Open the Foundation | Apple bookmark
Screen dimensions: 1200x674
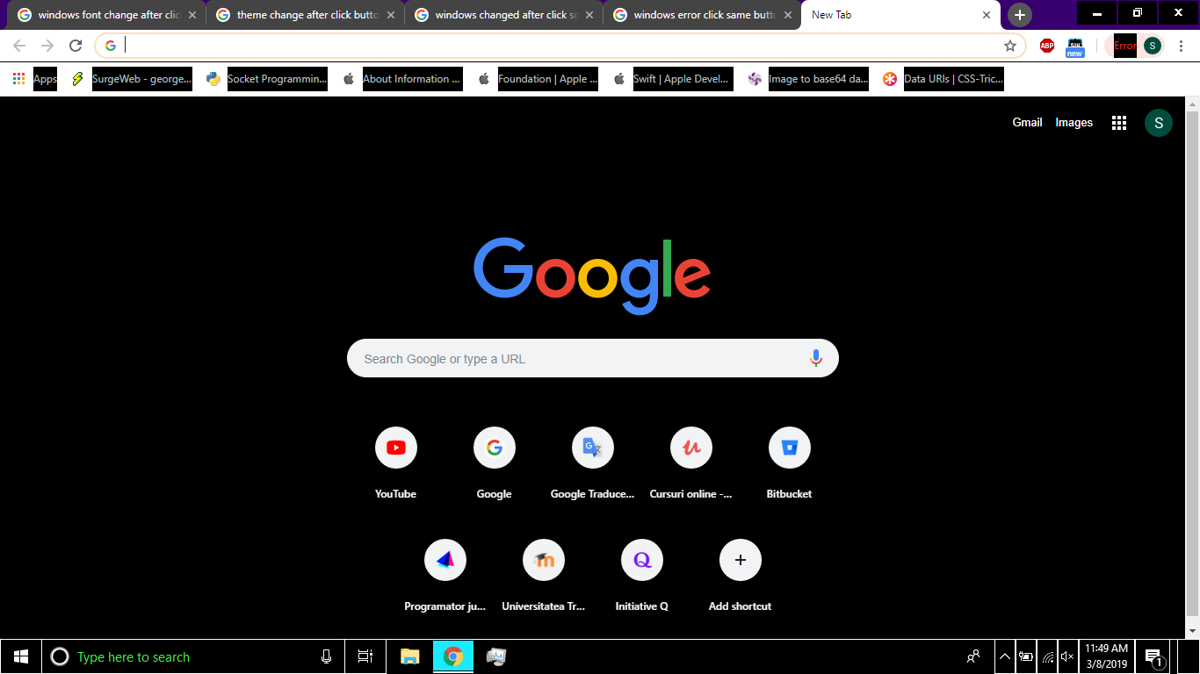coord(538,79)
